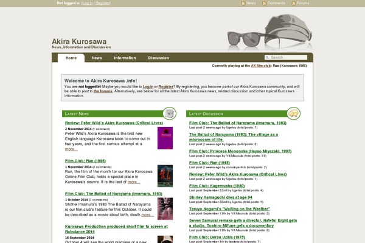Image resolution: width=365 pixels, height=243 pixels.
Task: Open discussion Review: Peter Wild's Akira Kurosawa
Action: [x=238, y=174]
